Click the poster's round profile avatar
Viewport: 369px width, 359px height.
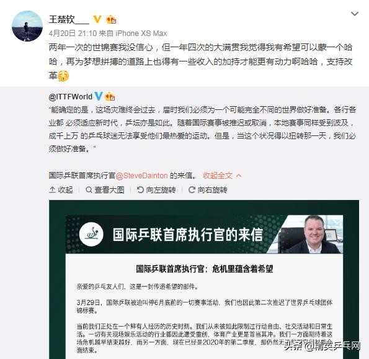pos(27,26)
